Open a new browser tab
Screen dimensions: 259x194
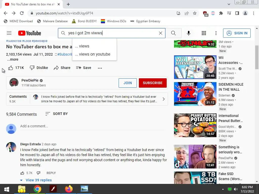click(68, 4)
